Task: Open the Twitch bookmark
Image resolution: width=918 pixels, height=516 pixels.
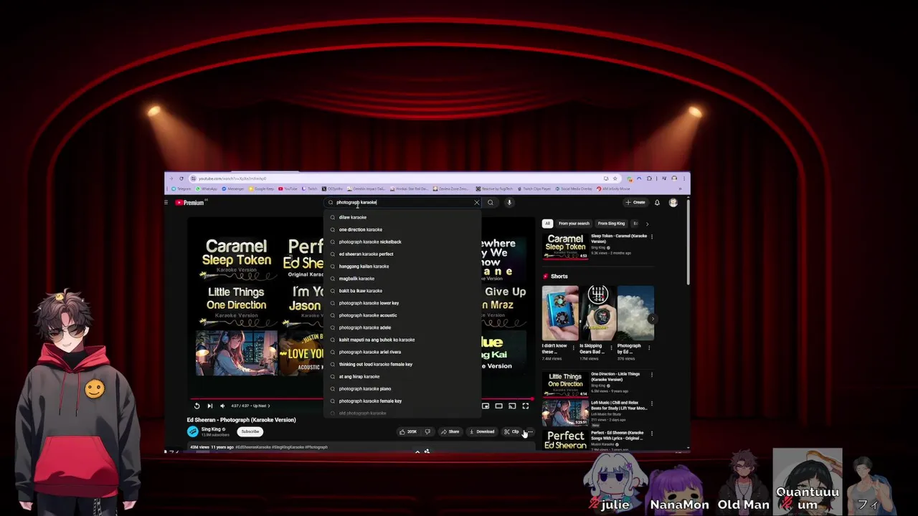Action: pos(310,188)
